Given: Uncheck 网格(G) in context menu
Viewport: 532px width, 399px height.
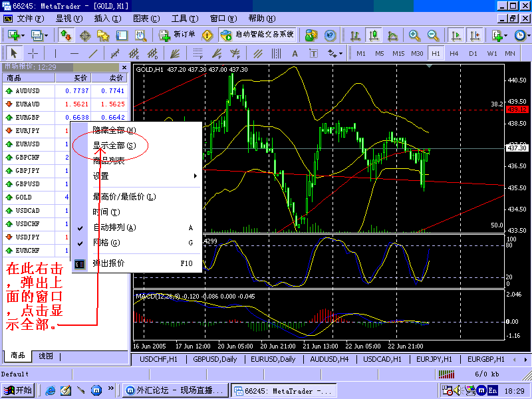Looking at the screenshot, I should click(x=137, y=243).
